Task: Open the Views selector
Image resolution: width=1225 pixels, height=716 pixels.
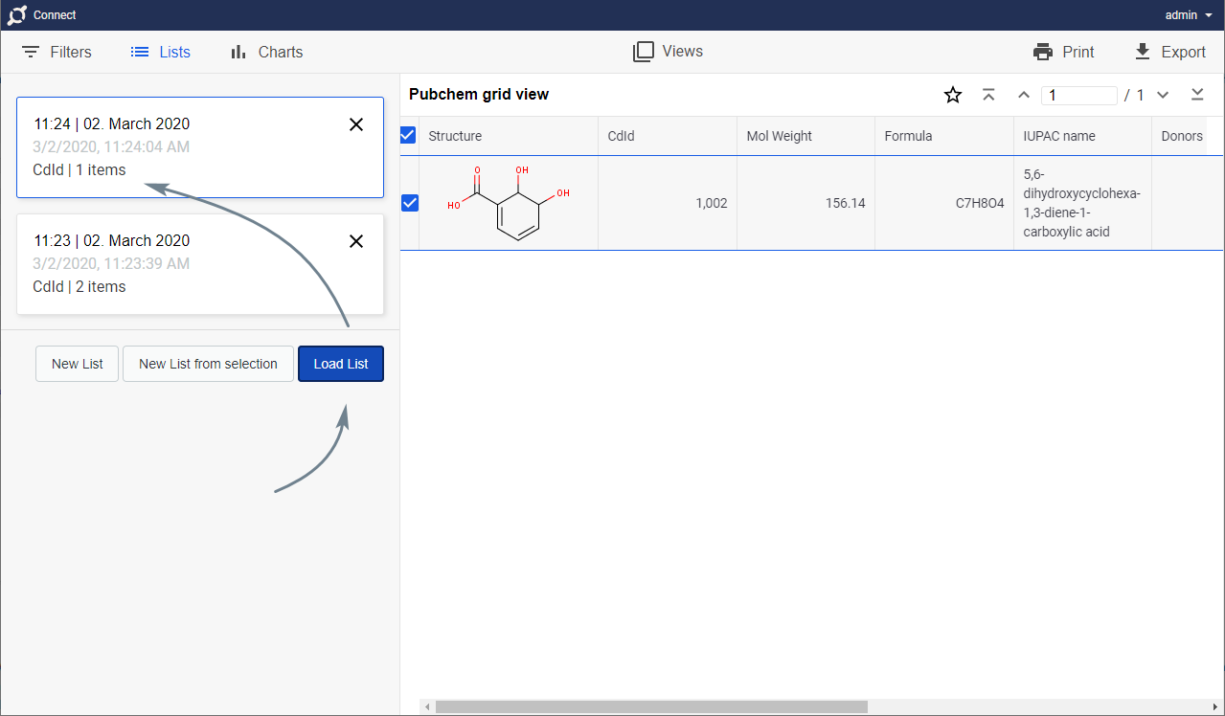Action: coord(668,52)
